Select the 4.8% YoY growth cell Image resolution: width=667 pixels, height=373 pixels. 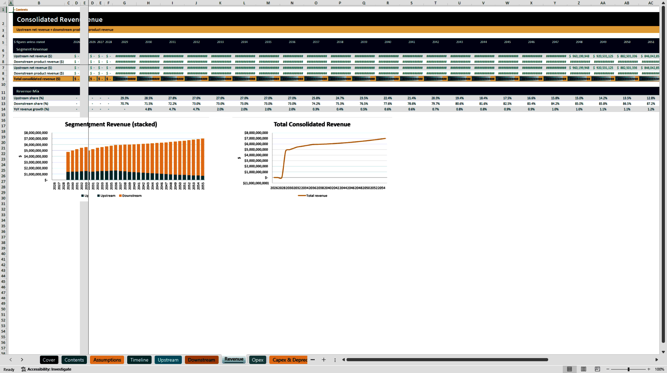pos(148,109)
